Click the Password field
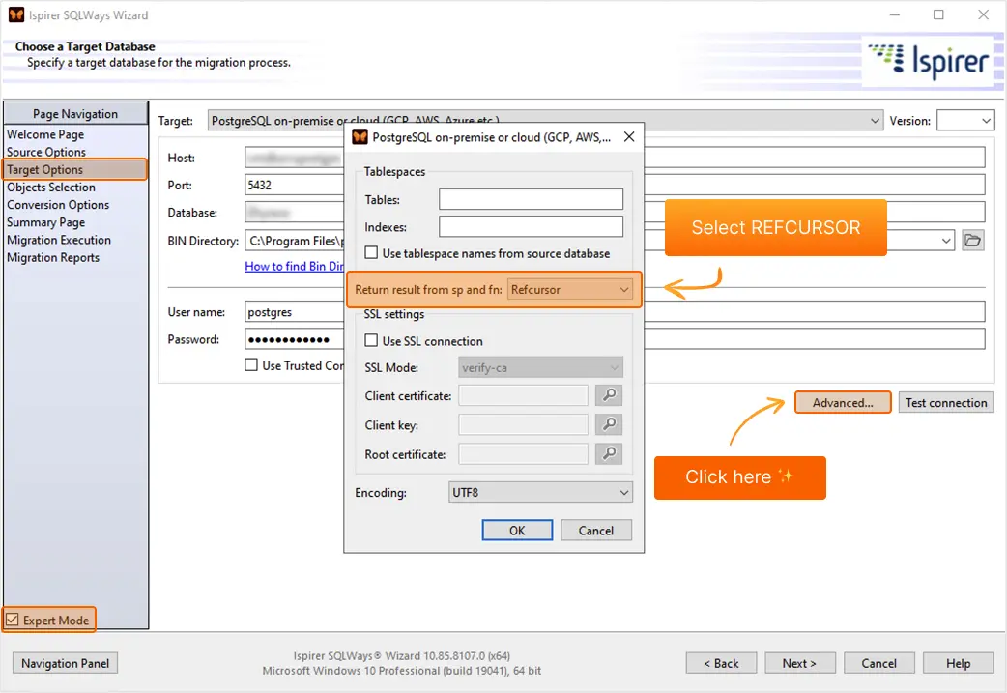This screenshot has width=1007, height=693. 294,339
